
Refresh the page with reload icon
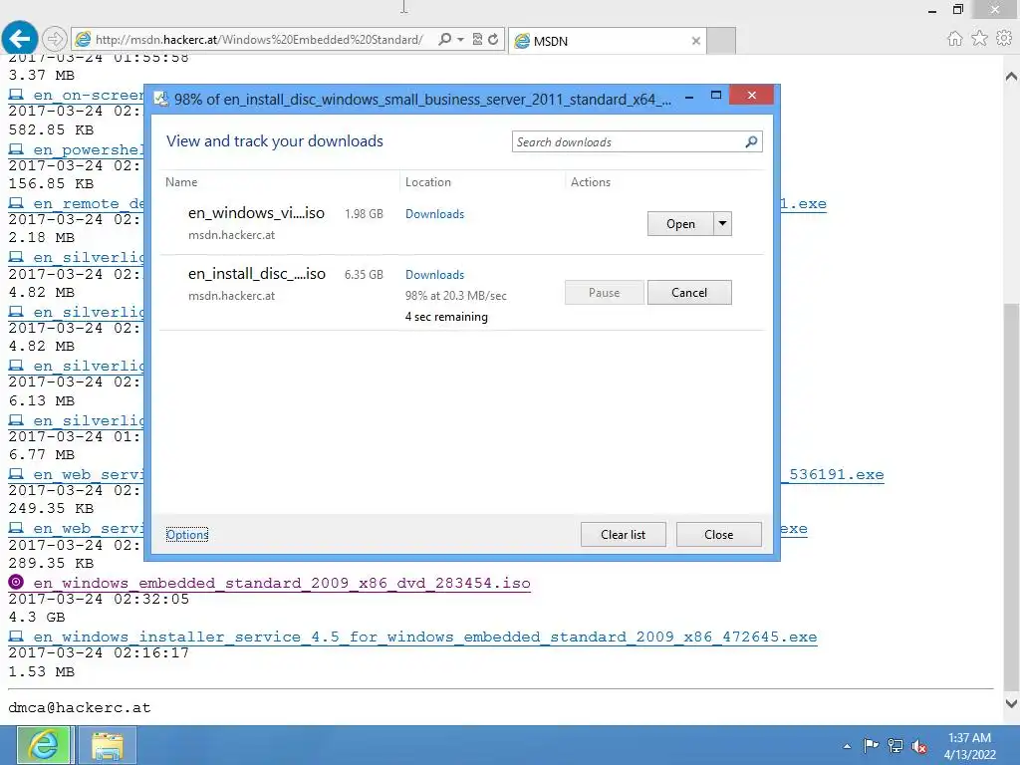click(x=493, y=39)
